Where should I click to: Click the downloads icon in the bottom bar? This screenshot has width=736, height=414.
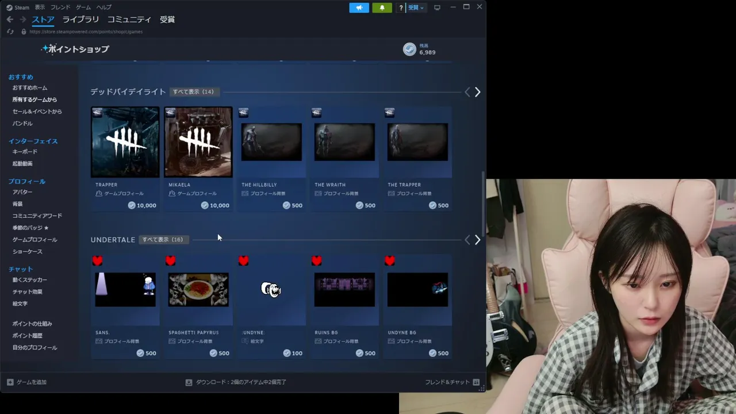(x=189, y=382)
